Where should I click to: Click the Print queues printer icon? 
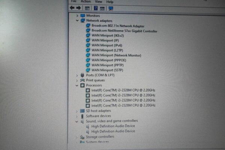(82, 80)
